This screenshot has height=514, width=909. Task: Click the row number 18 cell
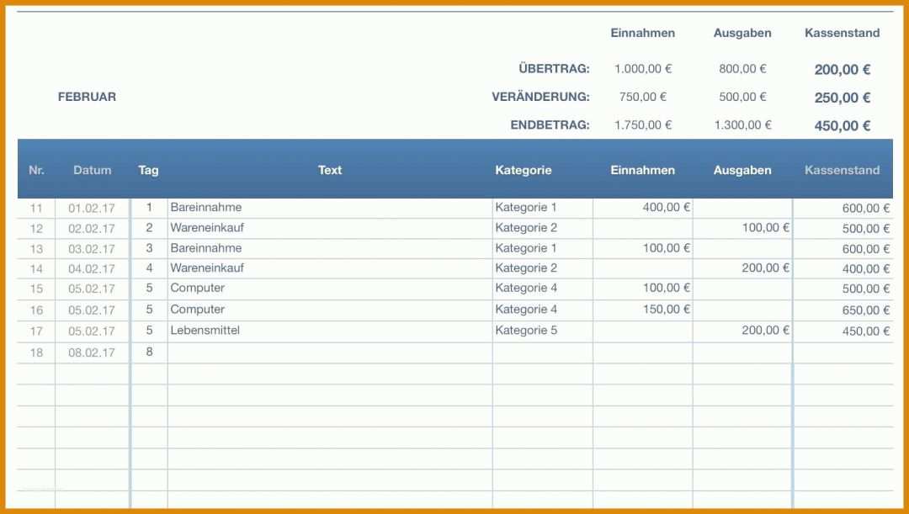click(36, 352)
